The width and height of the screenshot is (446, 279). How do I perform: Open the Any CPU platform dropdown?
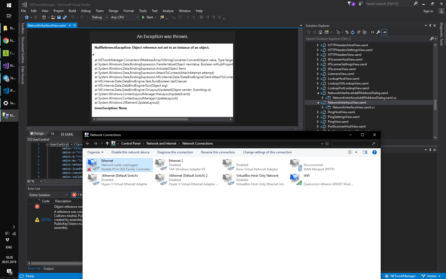[x=137, y=17]
